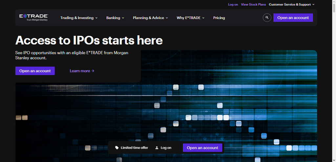This screenshot has width=336, height=162.
Task: Click the Limited time offer tag icon
Action: pyautogui.click(x=117, y=148)
